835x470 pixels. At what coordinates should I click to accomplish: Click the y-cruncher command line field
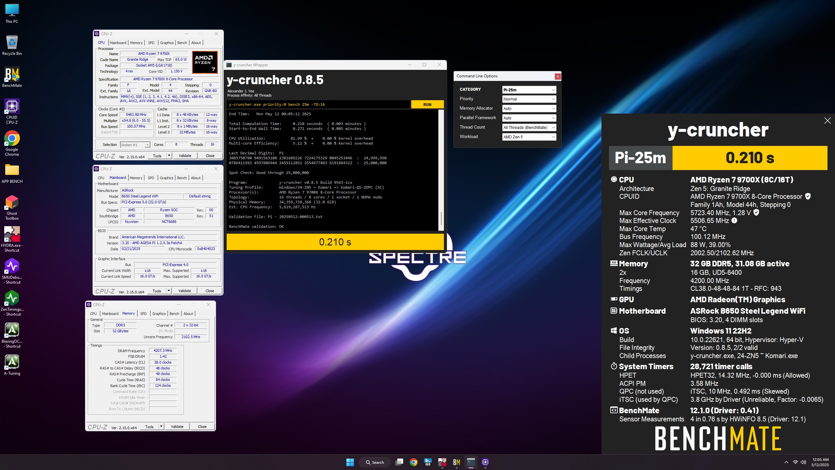click(x=318, y=104)
